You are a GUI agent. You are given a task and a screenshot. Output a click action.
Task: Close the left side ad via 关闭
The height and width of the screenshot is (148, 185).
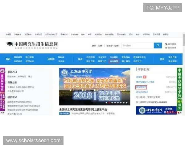[2, 113]
